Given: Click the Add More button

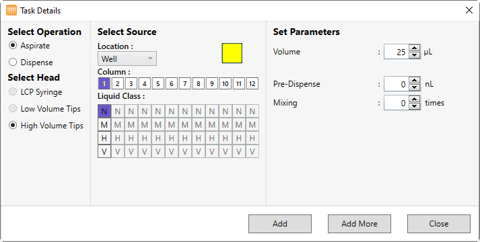Looking at the screenshot, I should [x=359, y=224].
